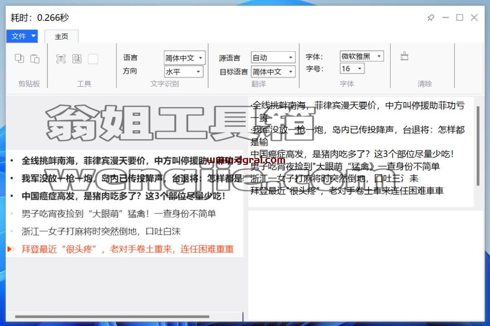The width and height of the screenshot is (490, 326).
Task: Expand the 语言 dropdown showing 简体中文
Action: pyautogui.click(x=184, y=58)
